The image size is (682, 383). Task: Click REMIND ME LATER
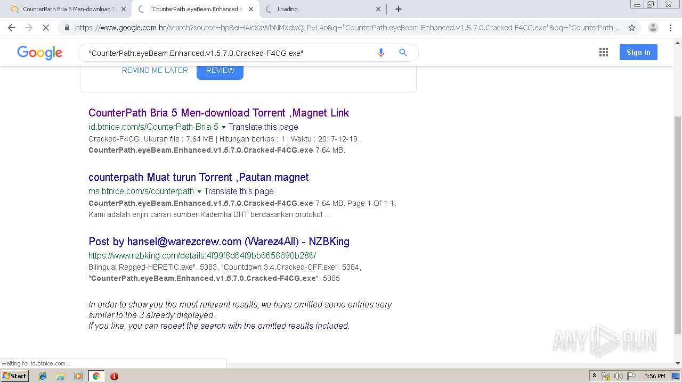point(155,70)
